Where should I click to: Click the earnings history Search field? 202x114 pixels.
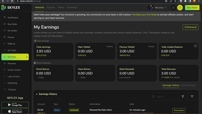[x=163, y=97]
